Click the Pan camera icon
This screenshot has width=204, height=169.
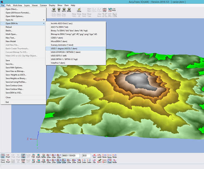94,161
